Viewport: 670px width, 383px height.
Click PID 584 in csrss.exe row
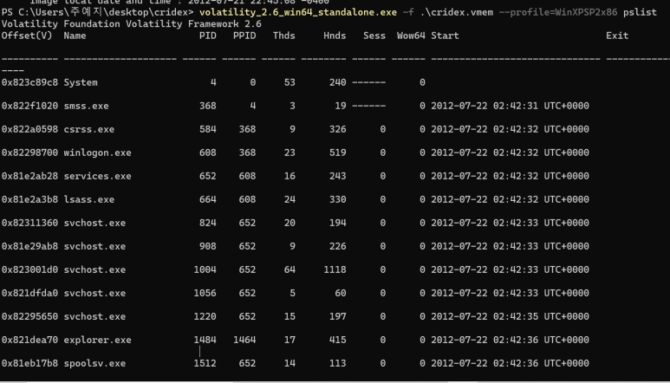(208, 129)
